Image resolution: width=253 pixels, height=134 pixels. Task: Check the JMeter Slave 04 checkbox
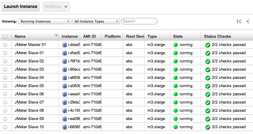point(5,77)
